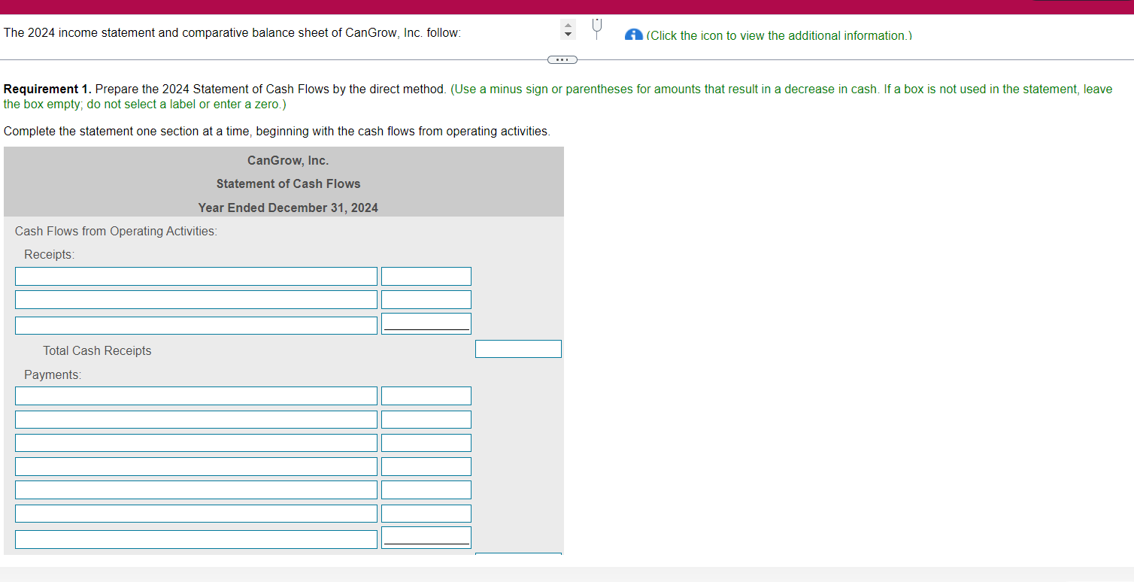This screenshot has height=582, width=1134.
Task: Select second label box under Payments
Action: [196, 419]
